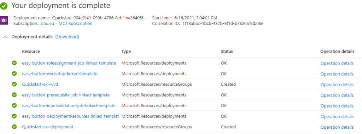362x134 pixels.
Task: Open the Jlou.eu – MCT Subscription link
Action: 66,24
